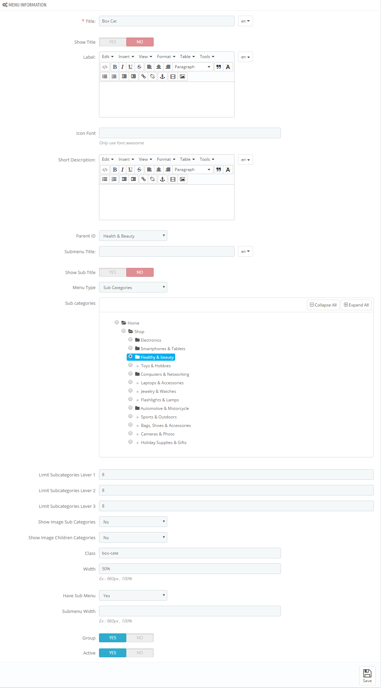Open the Format menu in Label editor
This screenshot has width=381, height=688.
pos(166,57)
